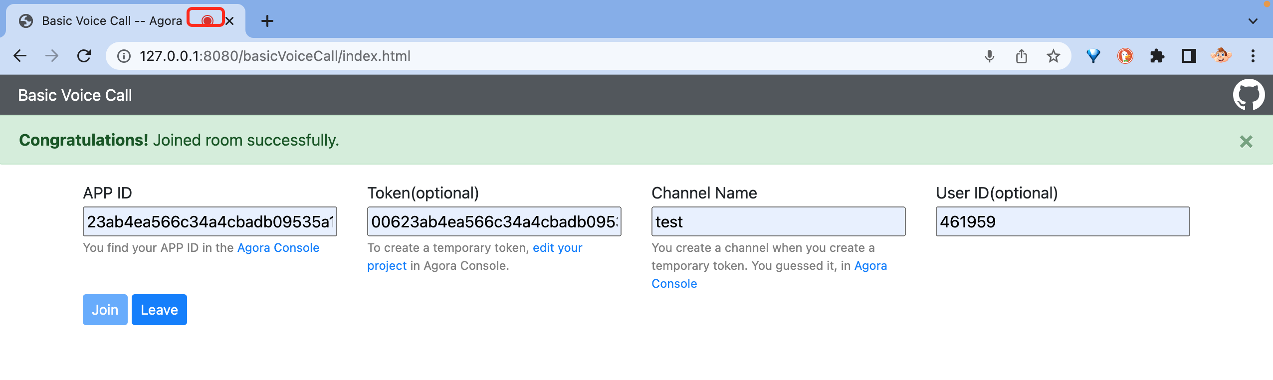This screenshot has width=1273, height=380.
Task: Click the User ID(optional) label
Action: 997,193
